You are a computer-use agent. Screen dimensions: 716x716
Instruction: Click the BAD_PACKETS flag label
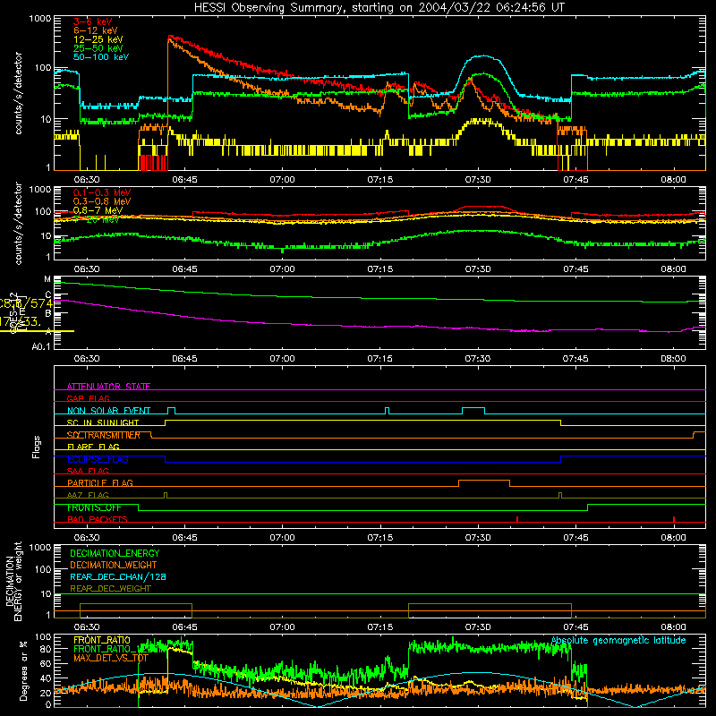tap(98, 519)
